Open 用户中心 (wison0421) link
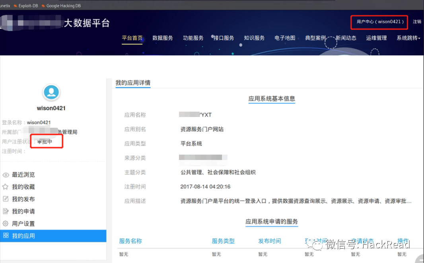Image resolution: width=424 pixels, height=263 pixels. (380, 21)
